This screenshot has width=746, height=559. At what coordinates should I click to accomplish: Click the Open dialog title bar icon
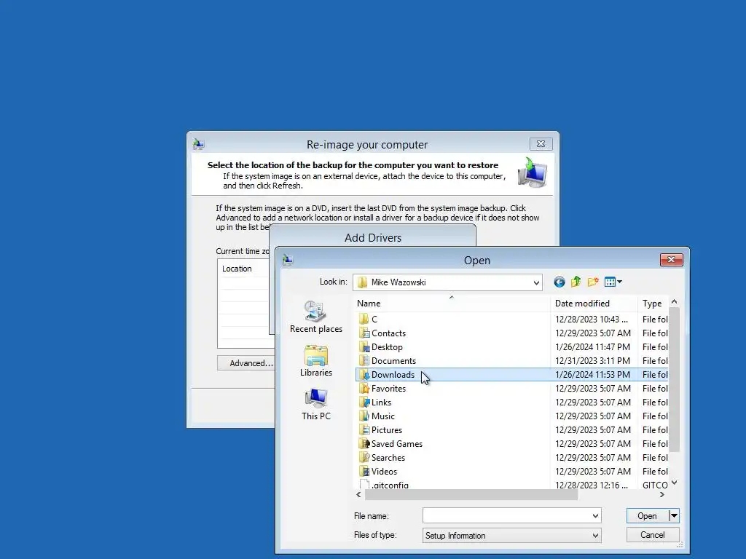tap(288, 260)
